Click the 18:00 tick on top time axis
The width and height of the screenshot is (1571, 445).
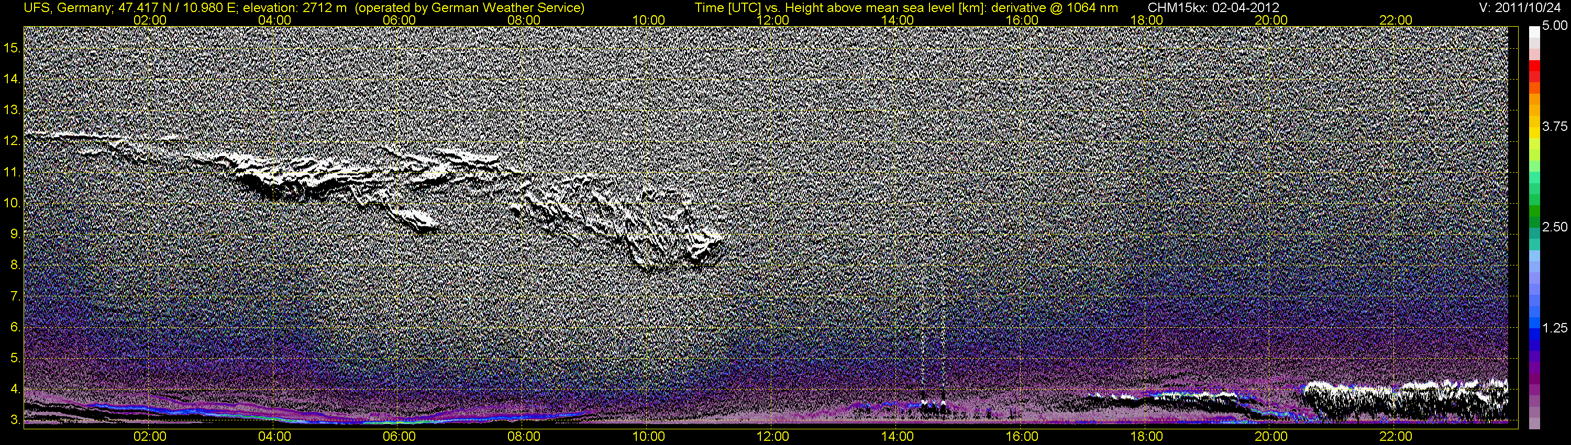[1146, 20]
